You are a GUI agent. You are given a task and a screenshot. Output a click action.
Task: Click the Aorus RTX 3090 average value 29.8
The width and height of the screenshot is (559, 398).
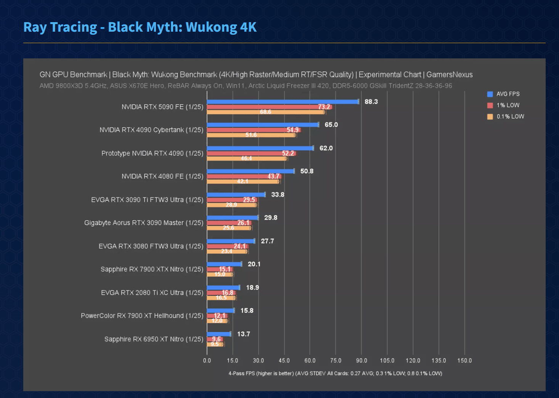(x=271, y=218)
